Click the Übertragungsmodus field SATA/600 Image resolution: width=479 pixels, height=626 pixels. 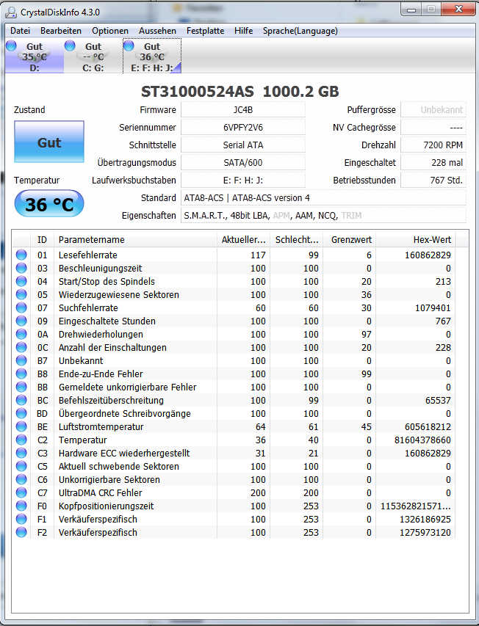pyautogui.click(x=243, y=162)
